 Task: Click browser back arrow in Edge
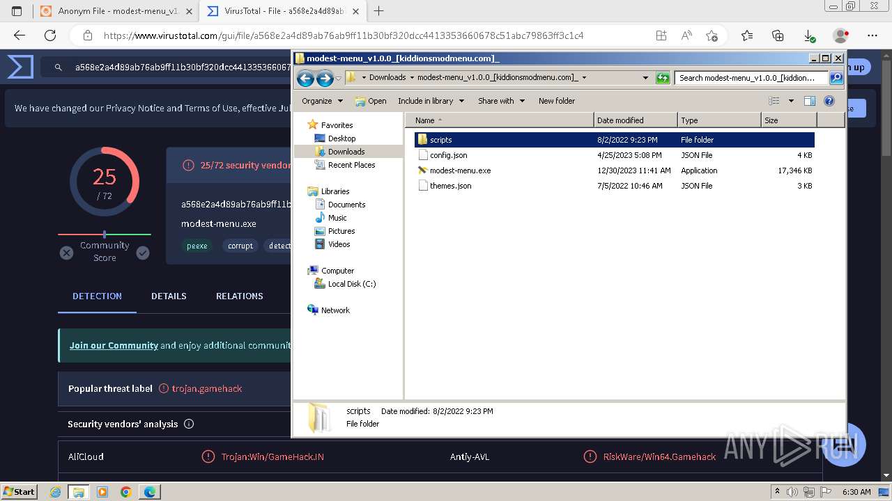click(20, 35)
